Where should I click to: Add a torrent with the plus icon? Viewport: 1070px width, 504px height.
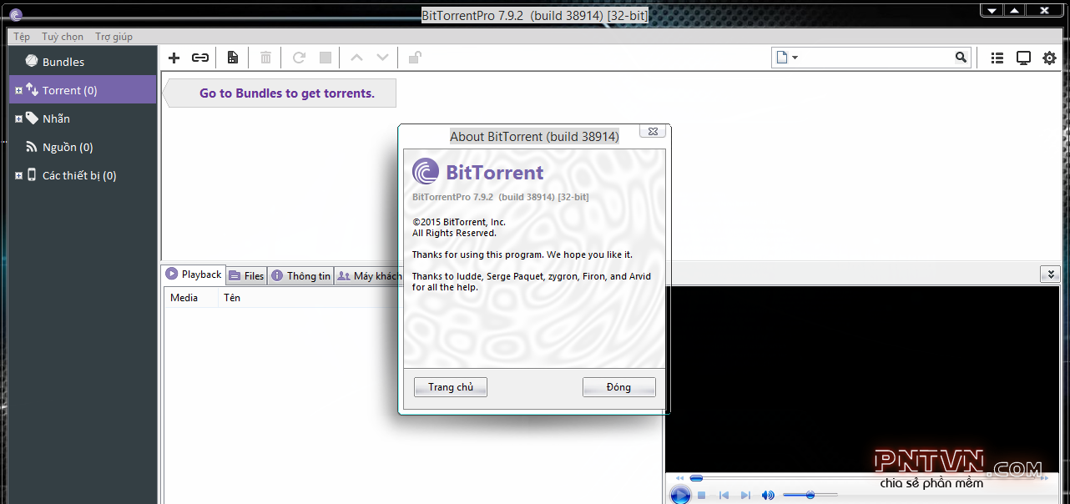pyautogui.click(x=174, y=58)
